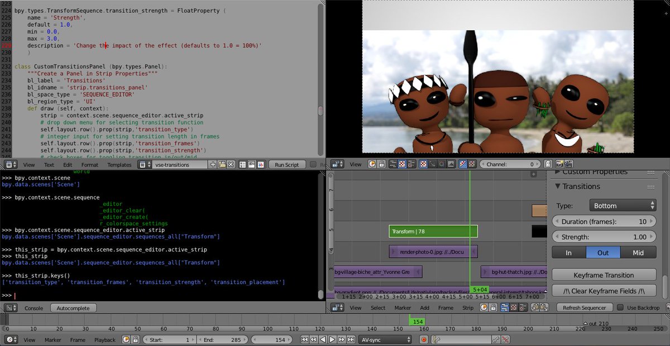This screenshot has width=670, height=346.
Task: Open timeline editor type selector
Action: point(11,339)
